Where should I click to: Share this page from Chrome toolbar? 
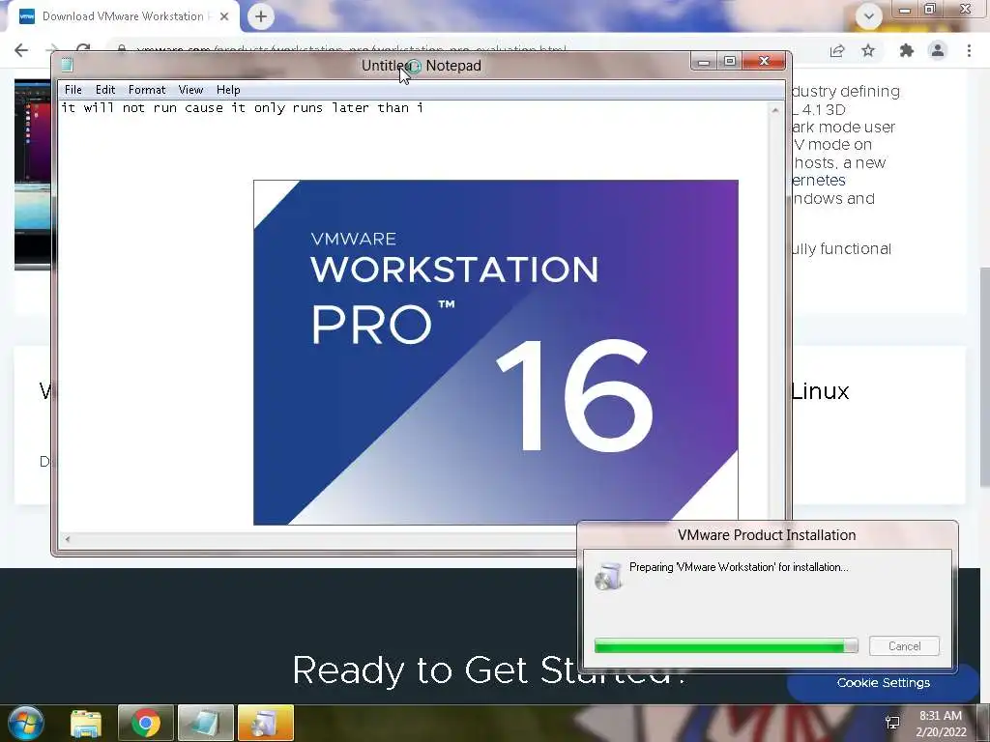pyautogui.click(x=837, y=50)
